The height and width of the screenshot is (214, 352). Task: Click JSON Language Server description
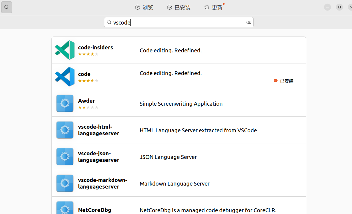[x=168, y=157]
